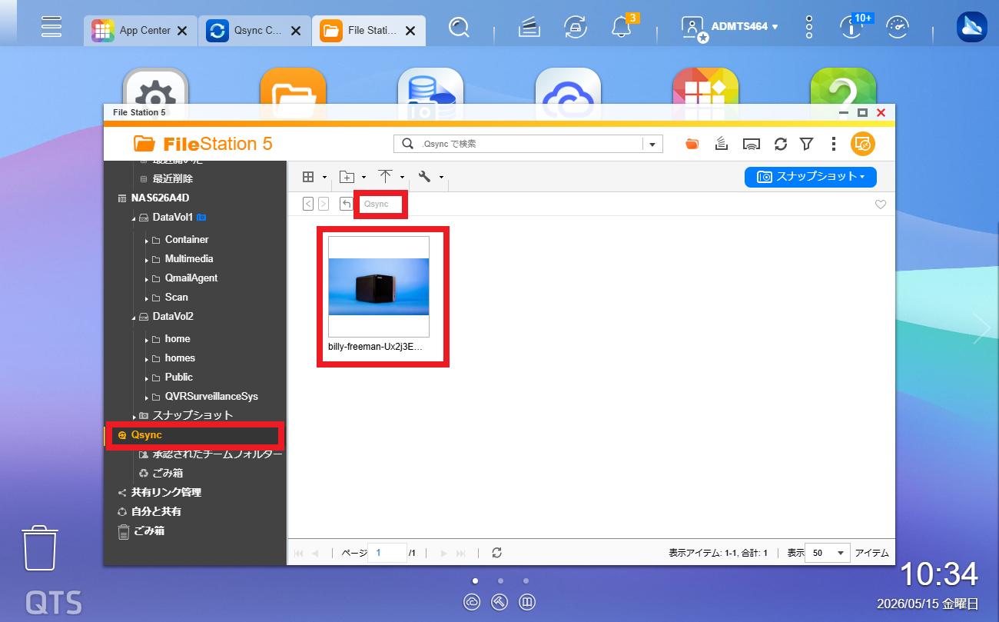Add the Qsync folder to favorites heart
The height and width of the screenshot is (622, 999).
coord(881,205)
